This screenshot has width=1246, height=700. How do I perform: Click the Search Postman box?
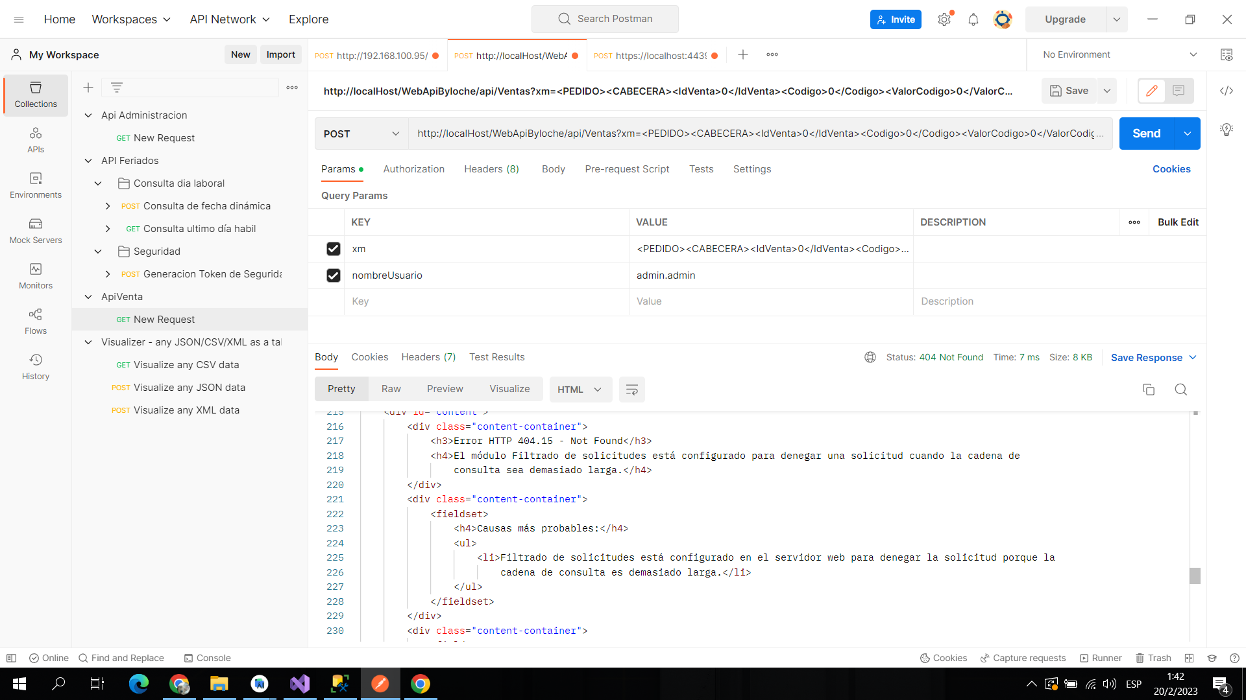tap(605, 19)
